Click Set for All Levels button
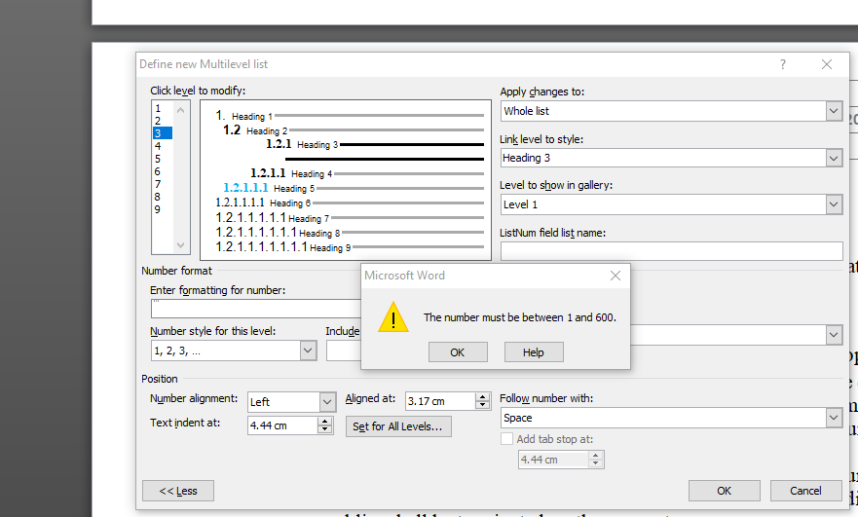The image size is (858, 517). tap(398, 426)
